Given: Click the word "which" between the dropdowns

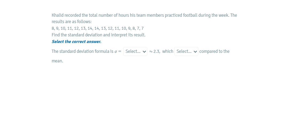Looking at the screenshot, I should (168, 51).
